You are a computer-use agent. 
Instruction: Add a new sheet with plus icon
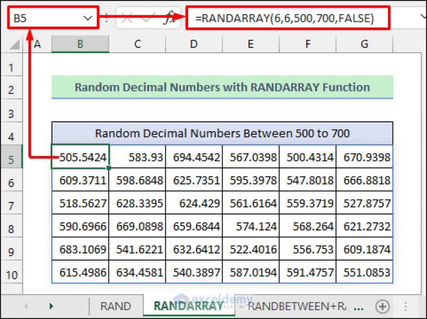[x=382, y=306]
